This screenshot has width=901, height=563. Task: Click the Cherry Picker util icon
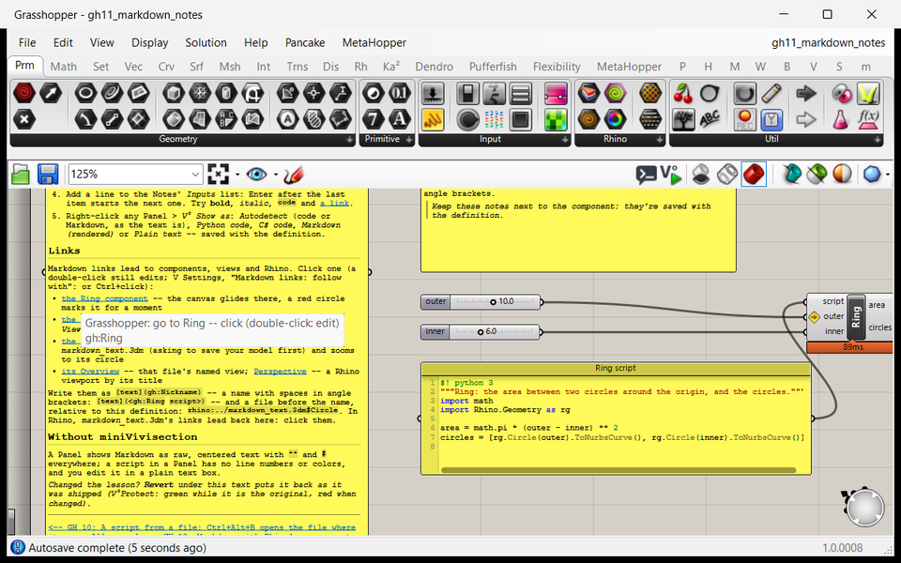[682, 93]
